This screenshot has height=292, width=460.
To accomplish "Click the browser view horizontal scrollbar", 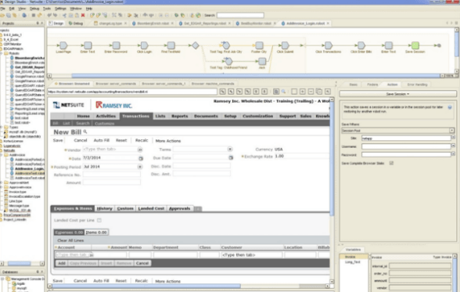I will tap(146, 286).
